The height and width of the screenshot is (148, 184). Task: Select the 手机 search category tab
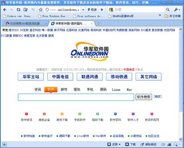[x=90, y=90]
